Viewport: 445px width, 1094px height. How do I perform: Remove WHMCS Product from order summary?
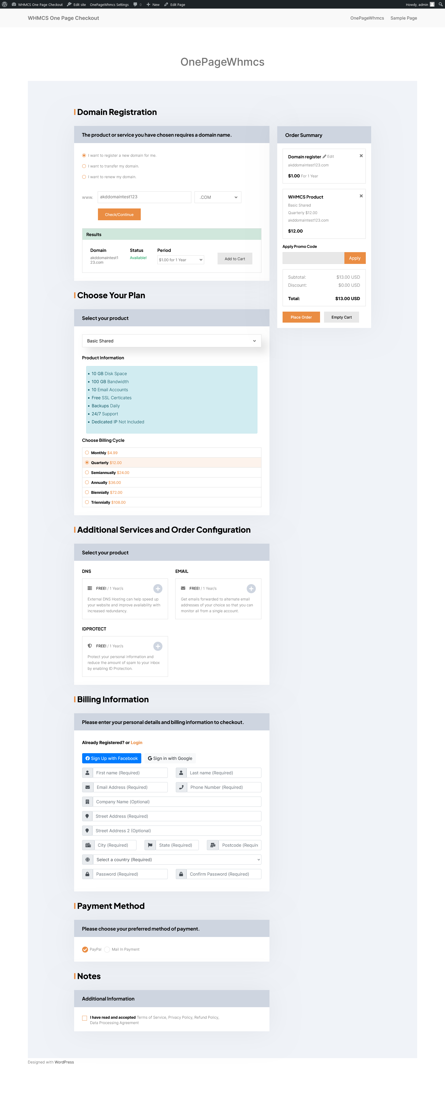click(x=361, y=196)
